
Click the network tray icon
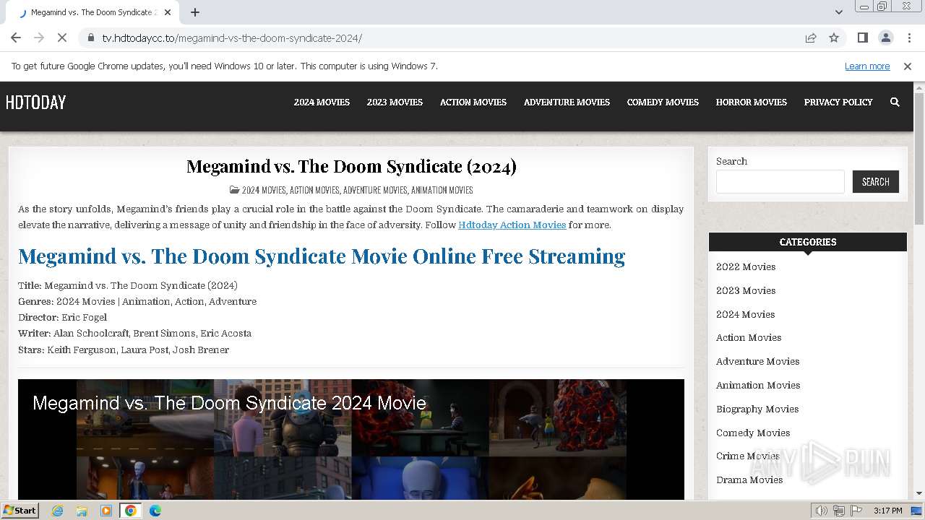click(839, 511)
